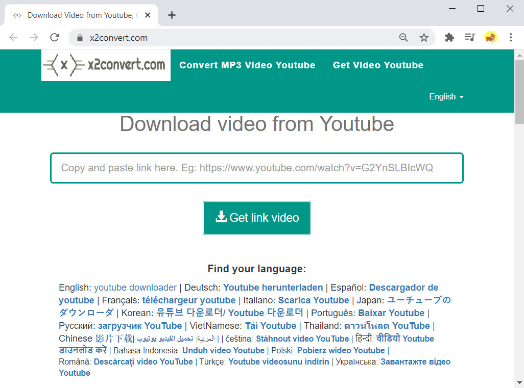The height and width of the screenshot is (388, 524).
Task: Open the Chrome three-dot menu
Action: pos(510,37)
